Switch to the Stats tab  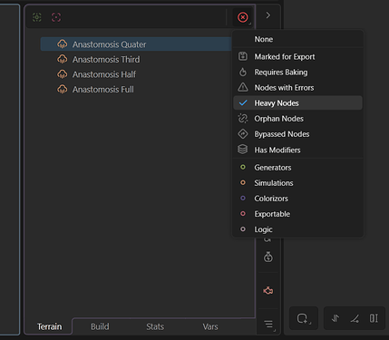155,326
